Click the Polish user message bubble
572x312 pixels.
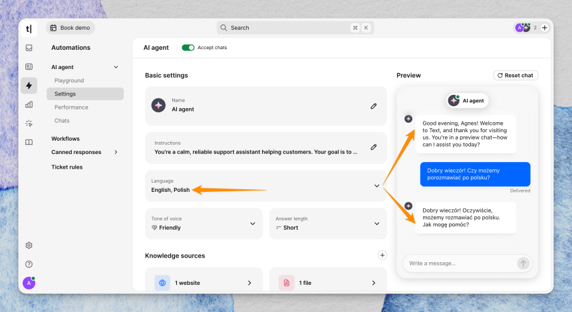[475, 174]
